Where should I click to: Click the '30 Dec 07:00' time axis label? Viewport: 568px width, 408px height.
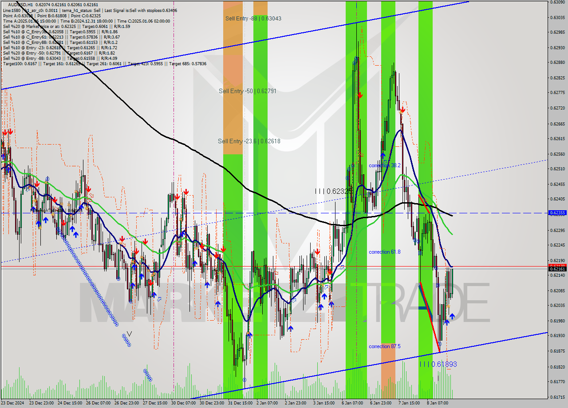pos(184,403)
